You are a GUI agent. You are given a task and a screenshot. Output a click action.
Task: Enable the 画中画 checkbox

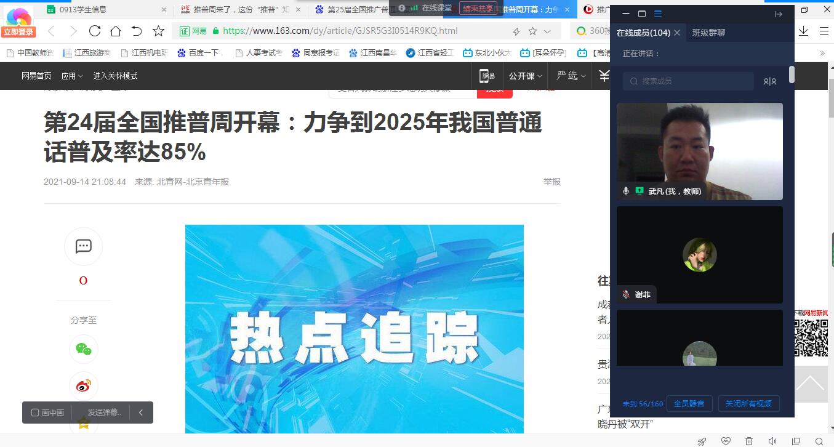35,413
